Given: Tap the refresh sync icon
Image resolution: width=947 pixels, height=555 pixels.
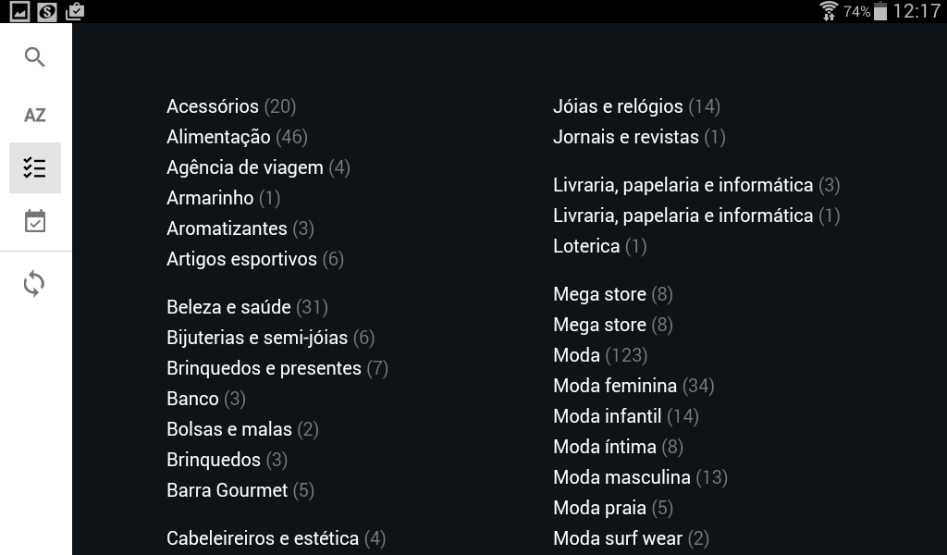Looking at the screenshot, I should [34, 284].
